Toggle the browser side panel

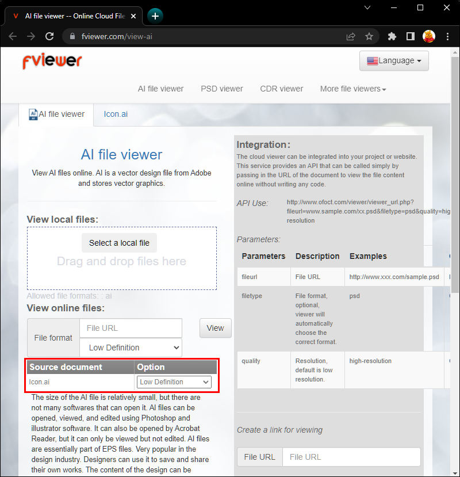pyautogui.click(x=411, y=36)
